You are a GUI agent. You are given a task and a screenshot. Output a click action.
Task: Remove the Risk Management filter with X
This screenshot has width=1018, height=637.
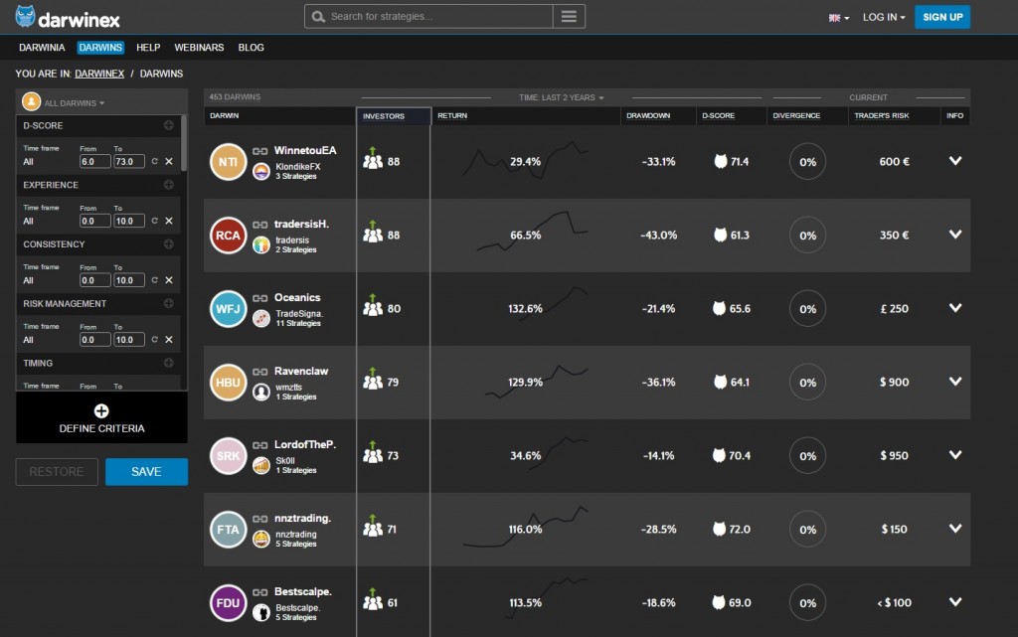click(x=169, y=340)
